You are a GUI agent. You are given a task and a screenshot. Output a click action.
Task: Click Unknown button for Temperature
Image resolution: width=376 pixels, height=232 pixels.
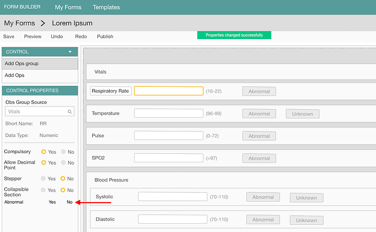tap(302, 114)
